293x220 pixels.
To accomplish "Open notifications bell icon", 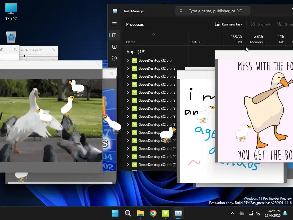I will tap(285, 213).
